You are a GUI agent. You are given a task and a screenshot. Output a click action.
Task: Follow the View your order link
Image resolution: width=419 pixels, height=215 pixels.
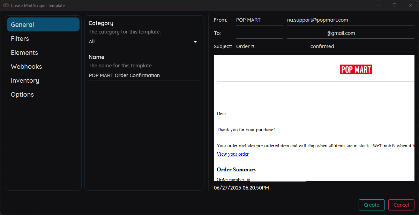pyautogui.click(x=232, y=154)
